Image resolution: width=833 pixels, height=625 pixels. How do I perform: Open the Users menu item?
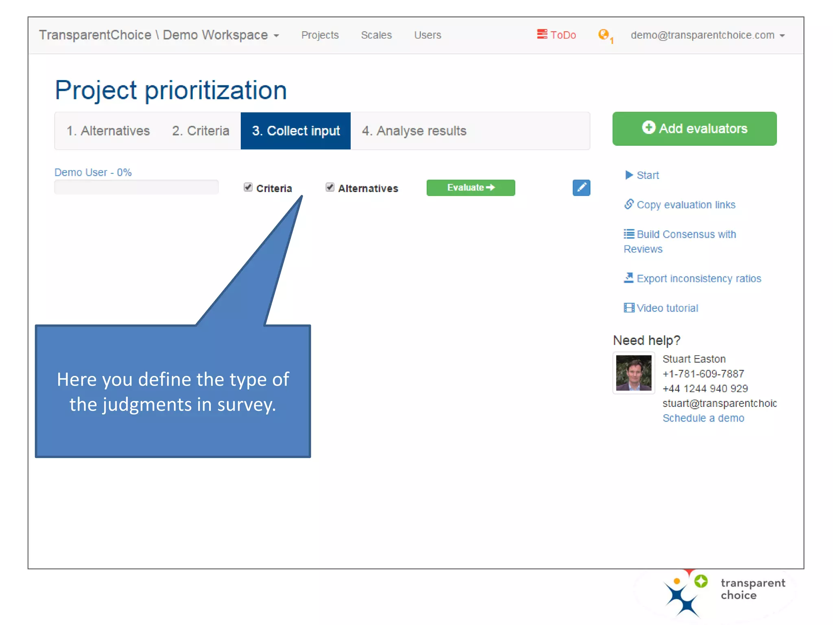click(x=427, y=35)
